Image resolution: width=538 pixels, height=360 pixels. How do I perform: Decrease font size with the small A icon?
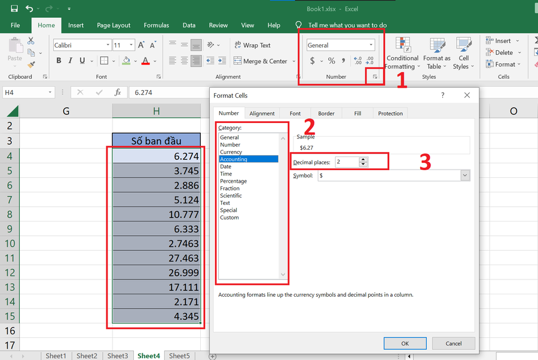(152, 45)
